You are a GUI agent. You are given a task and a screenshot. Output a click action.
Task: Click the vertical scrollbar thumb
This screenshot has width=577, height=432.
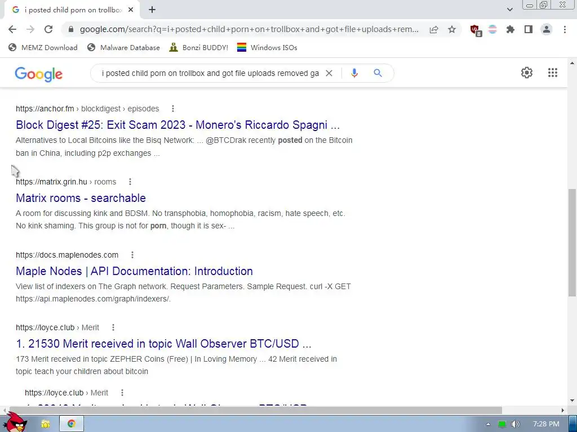pos(572,242)
